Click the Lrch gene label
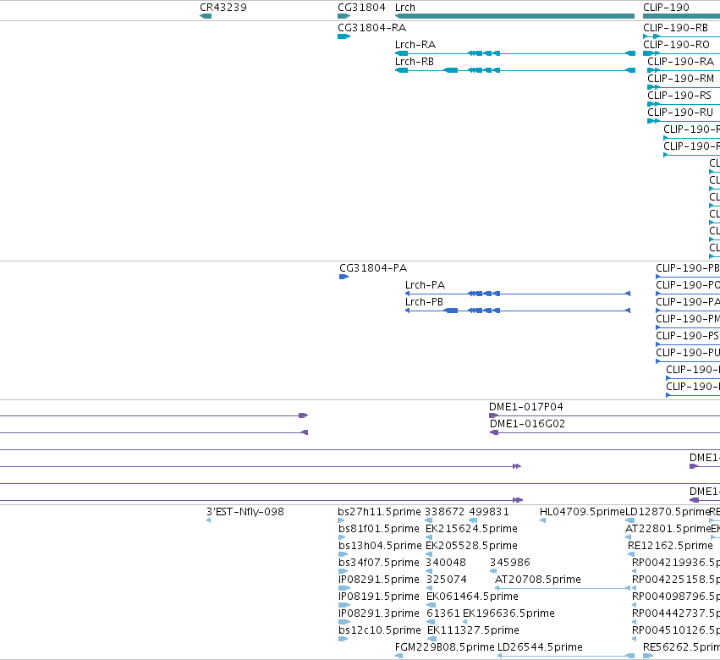This screenshot has height=660, width=720. [405, 8]
